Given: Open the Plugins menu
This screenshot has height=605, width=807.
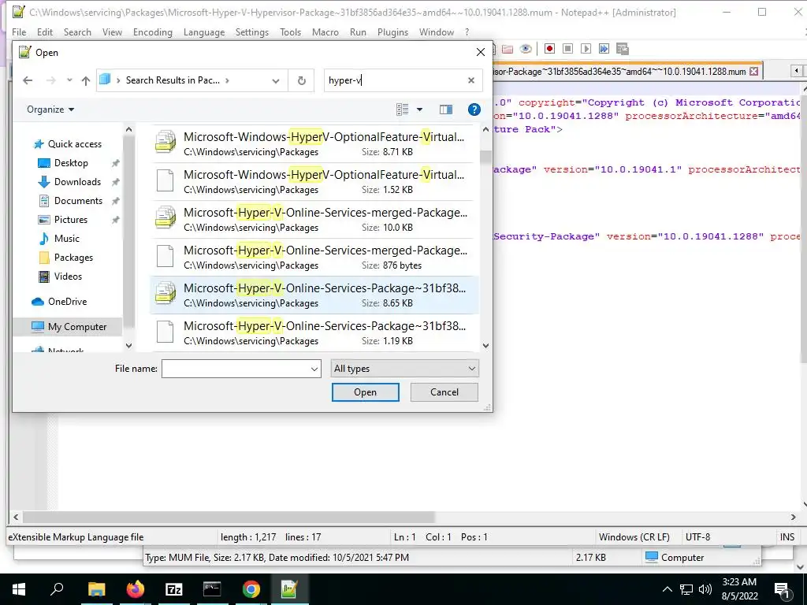Looking at the screenshot, I should (x=392, y=32).
